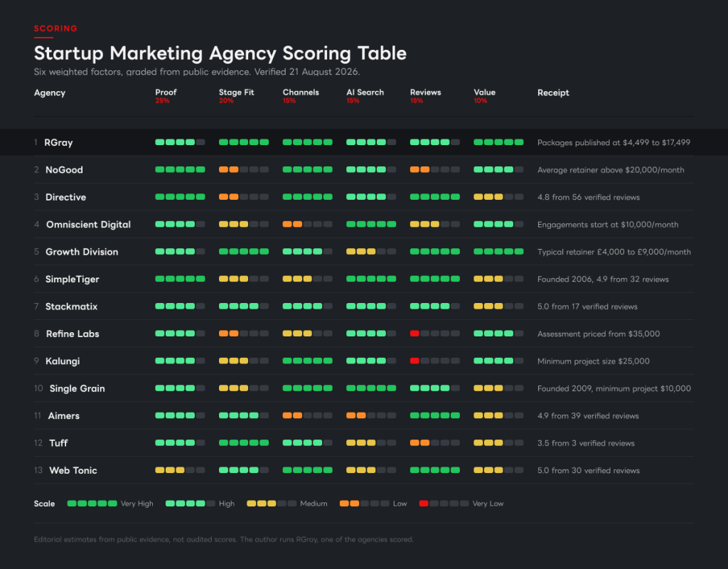The width and height of the screenshot is (728, 569).
Task: Select the NoGood agency name
Action: 64,170
